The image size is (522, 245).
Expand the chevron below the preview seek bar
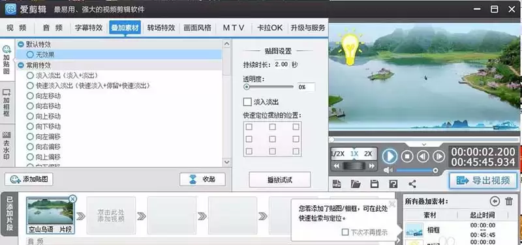423,144
